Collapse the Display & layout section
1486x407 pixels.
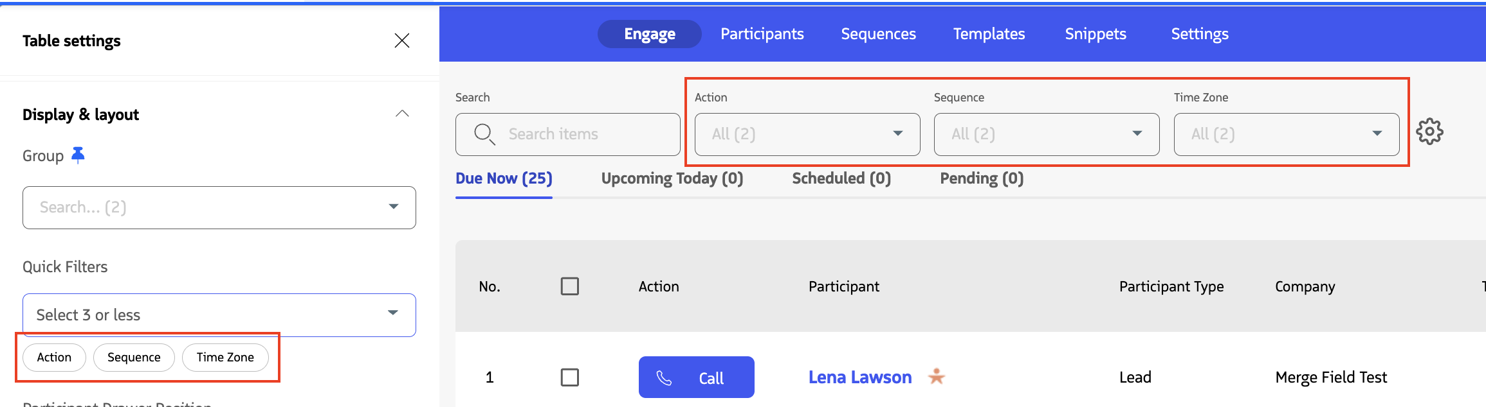point(402,114)
